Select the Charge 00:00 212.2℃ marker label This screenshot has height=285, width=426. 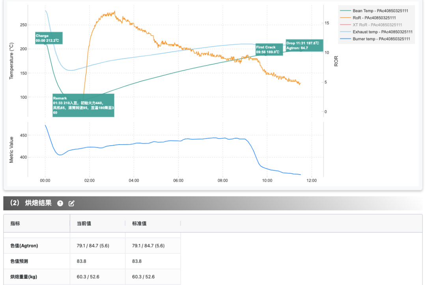point(49,38)
